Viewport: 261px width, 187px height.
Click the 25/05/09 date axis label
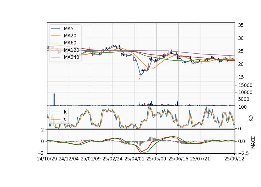pos(156,159)
